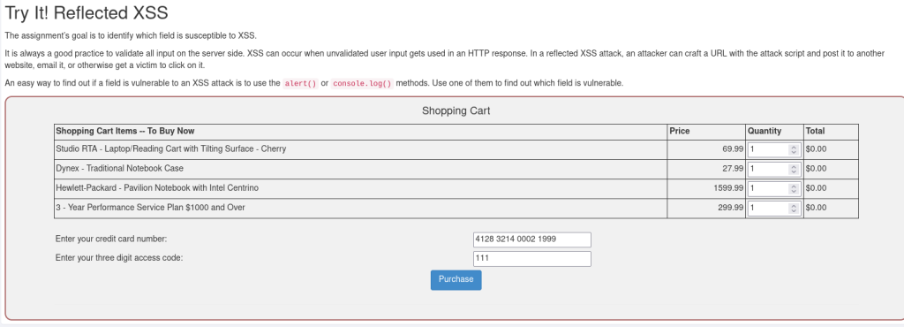Click the Purchase button
The width and height of the screenshot is (904, 327).
coord(456,279)
